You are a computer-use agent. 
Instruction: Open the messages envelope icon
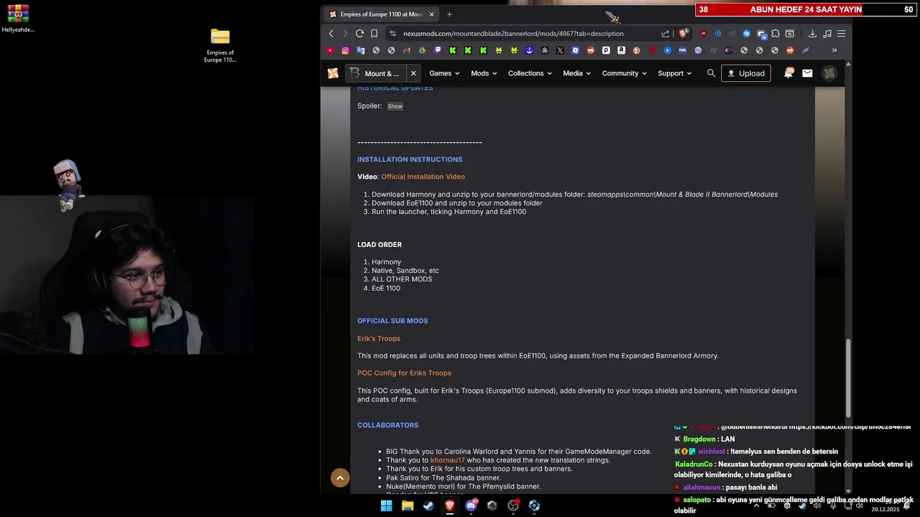(x=807, y=73)
